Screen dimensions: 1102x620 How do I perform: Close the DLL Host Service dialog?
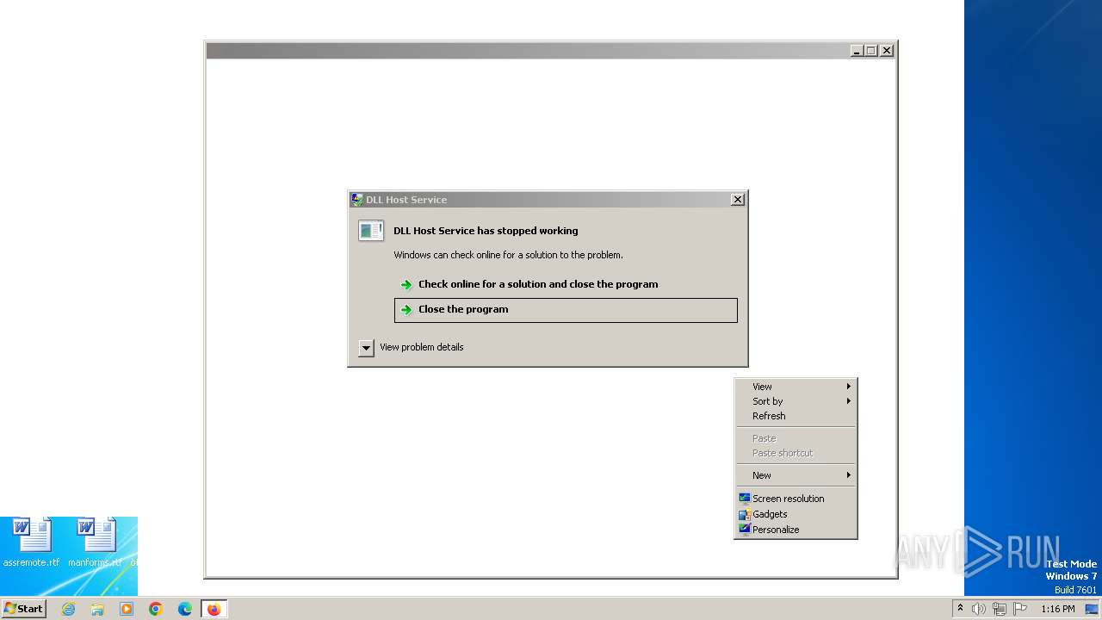738,199
